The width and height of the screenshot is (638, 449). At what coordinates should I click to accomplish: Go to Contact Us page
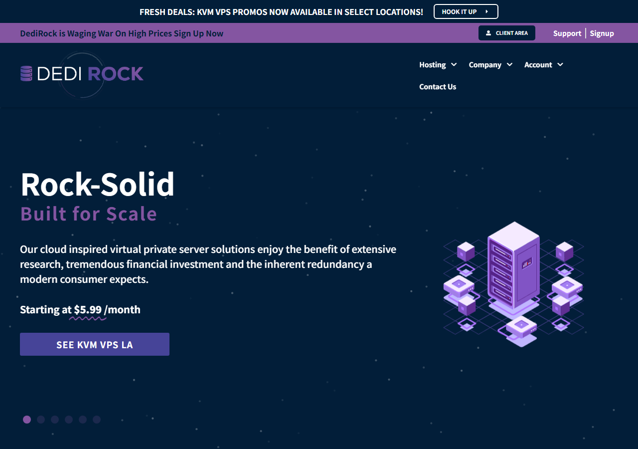pyautogui.click(x=438, y=87)
